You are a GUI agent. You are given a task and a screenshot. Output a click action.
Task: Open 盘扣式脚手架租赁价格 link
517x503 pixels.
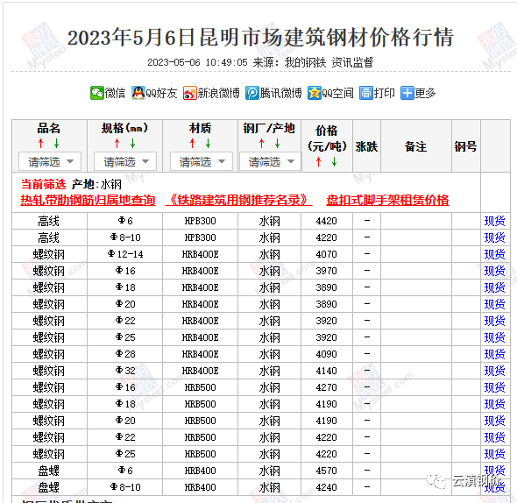tap(387, 200)
